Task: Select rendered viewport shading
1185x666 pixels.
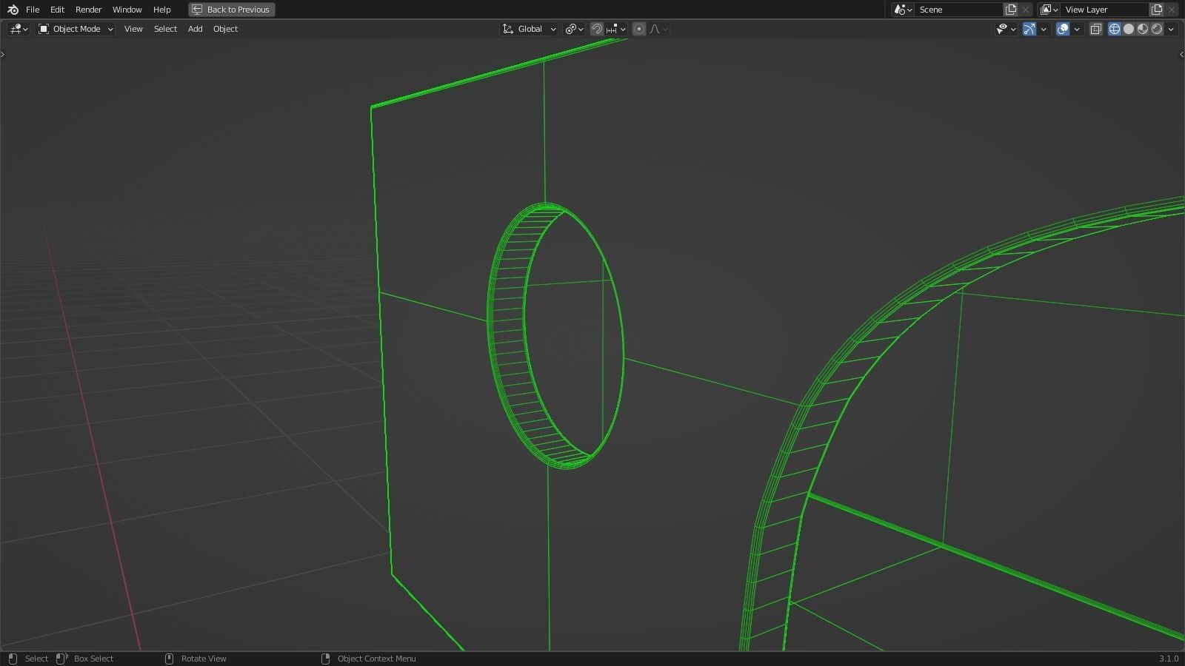Action: (1157, 29)
